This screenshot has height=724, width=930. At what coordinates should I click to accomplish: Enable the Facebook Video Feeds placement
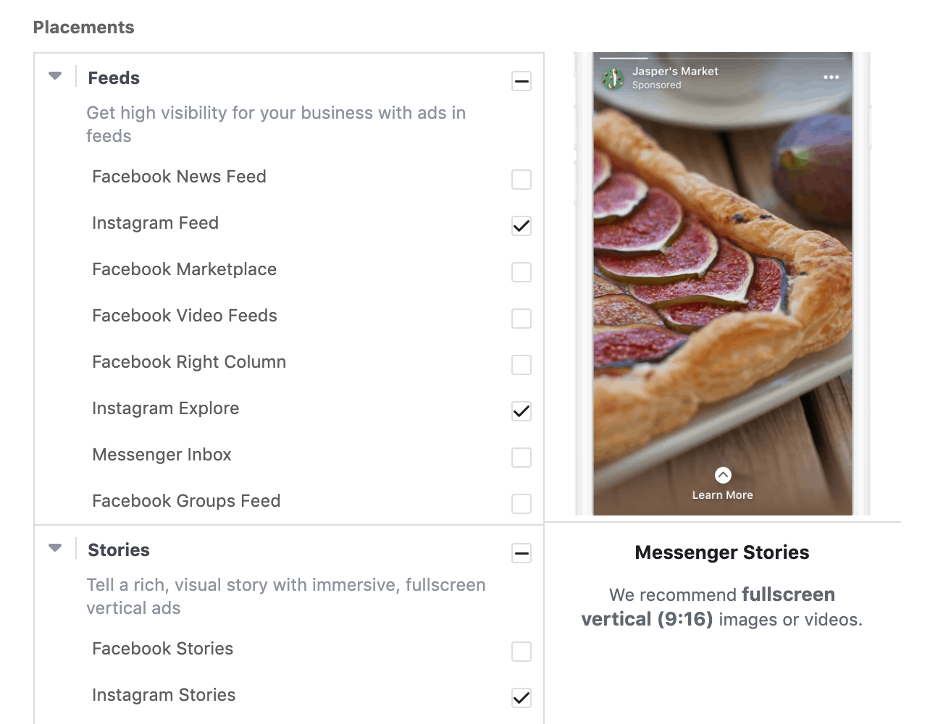(521, 319)
